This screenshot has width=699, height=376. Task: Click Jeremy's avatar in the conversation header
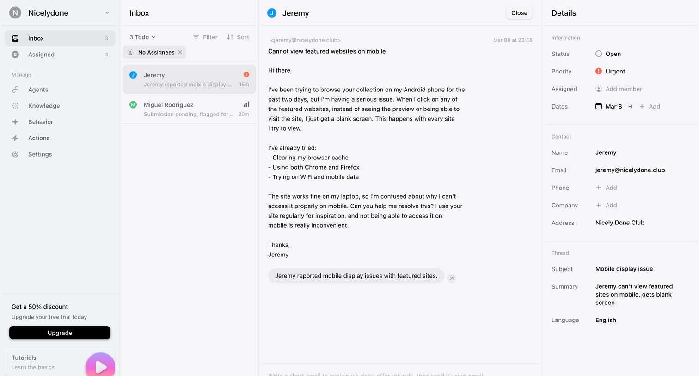(272, 13)
